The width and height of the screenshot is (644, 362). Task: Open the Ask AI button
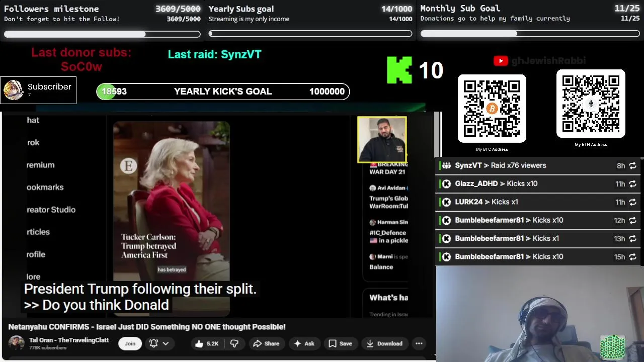click(304, 343)
